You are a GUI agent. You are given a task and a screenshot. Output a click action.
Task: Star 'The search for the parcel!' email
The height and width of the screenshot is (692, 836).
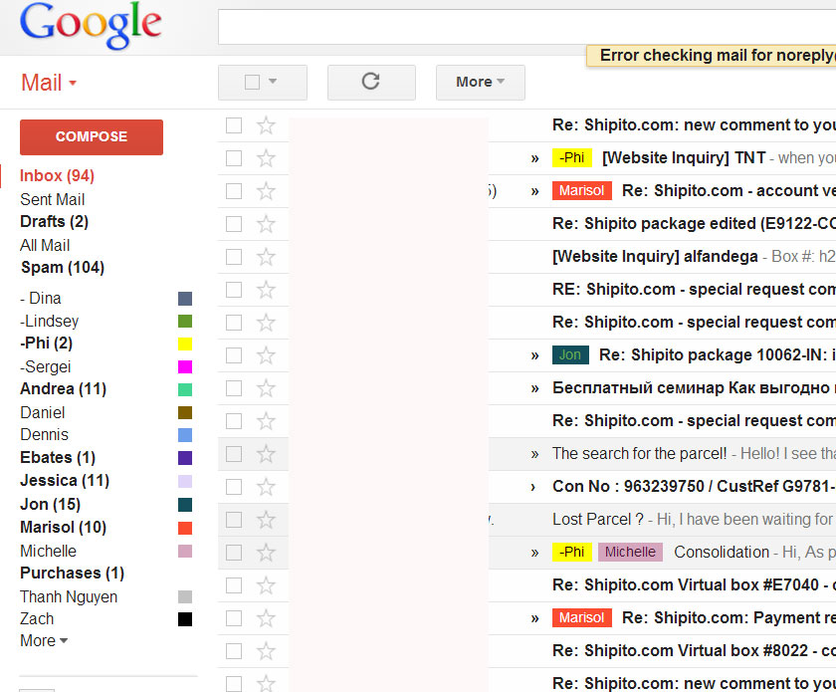pos(266,454)
